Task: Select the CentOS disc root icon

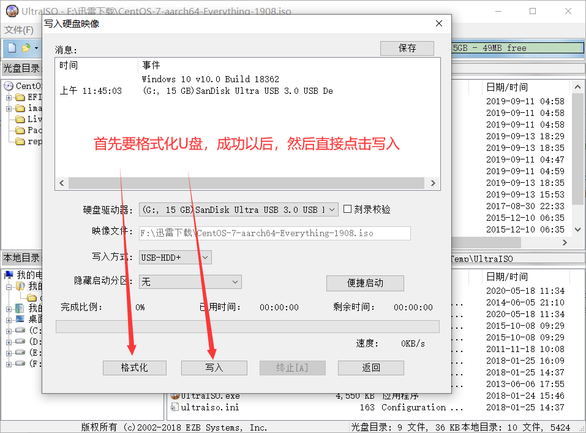Action: tap(9, 86)
